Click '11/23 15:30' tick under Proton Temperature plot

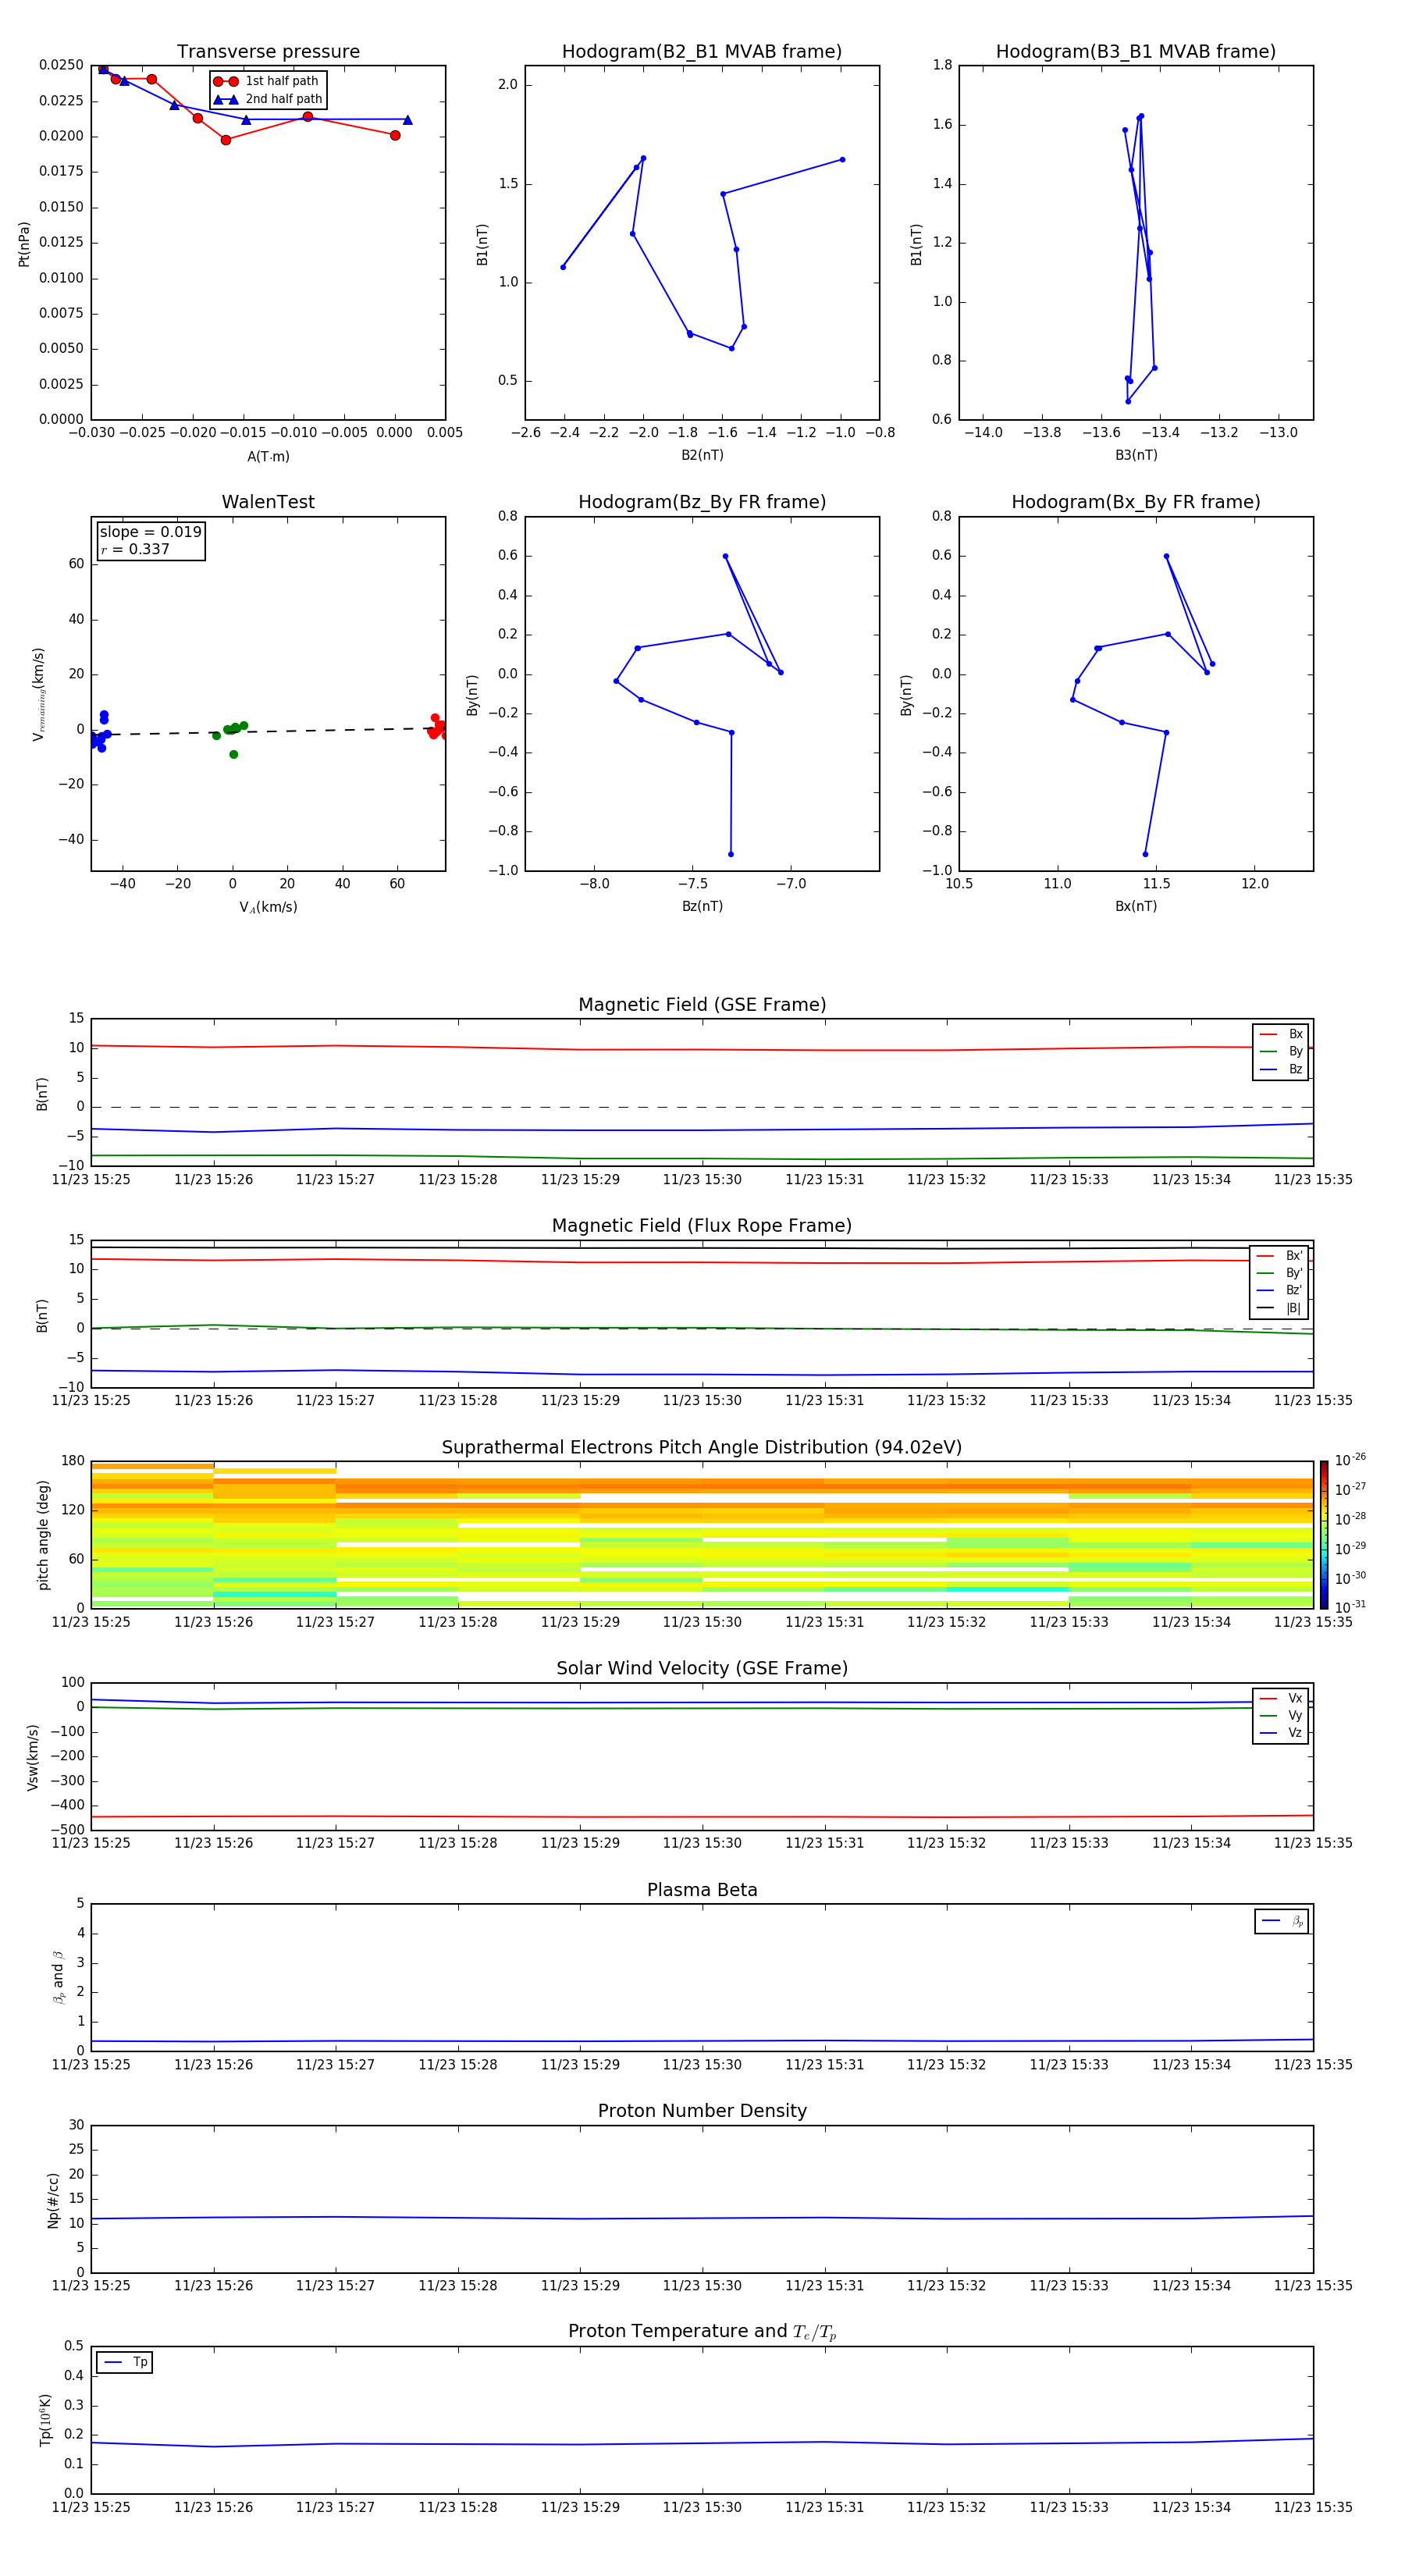point(702,2507)
